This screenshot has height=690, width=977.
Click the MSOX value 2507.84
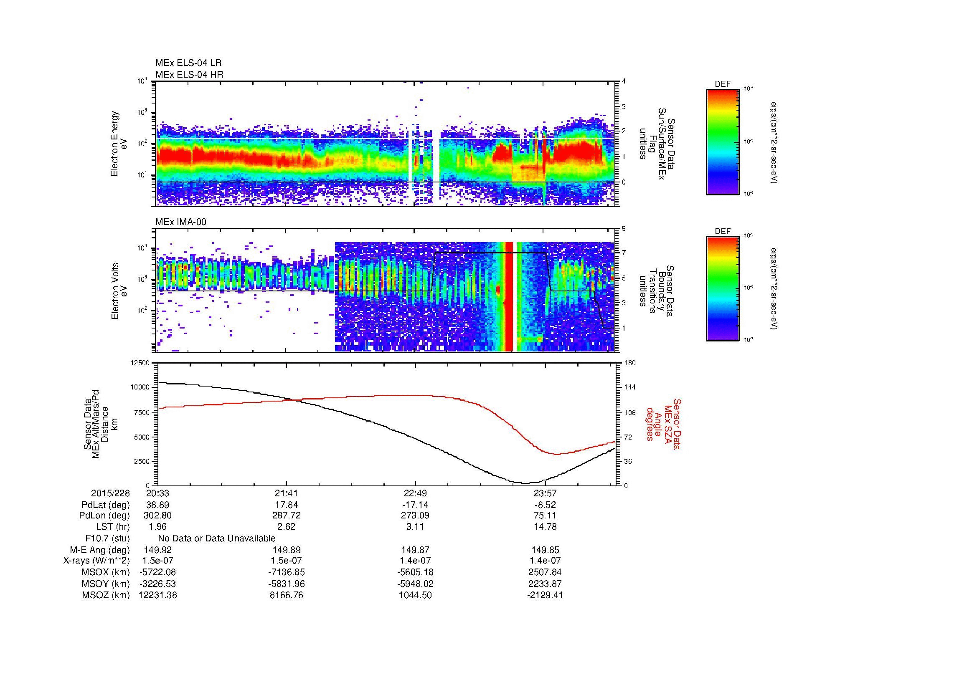click(x=546, y=572)
